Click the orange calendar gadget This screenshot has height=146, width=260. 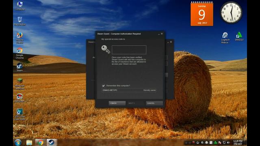tap(202, 14)
